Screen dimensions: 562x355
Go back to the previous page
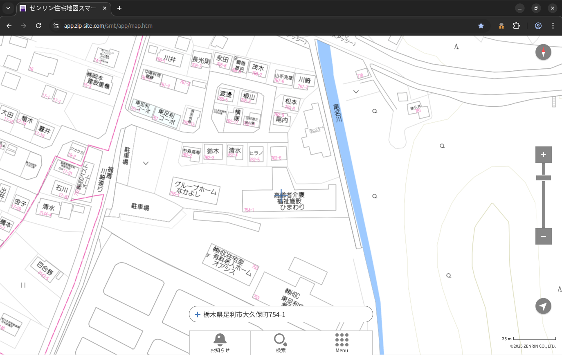(x=9, y=26)
